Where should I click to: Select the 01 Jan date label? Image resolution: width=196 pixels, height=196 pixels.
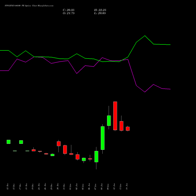click(70, 187)
